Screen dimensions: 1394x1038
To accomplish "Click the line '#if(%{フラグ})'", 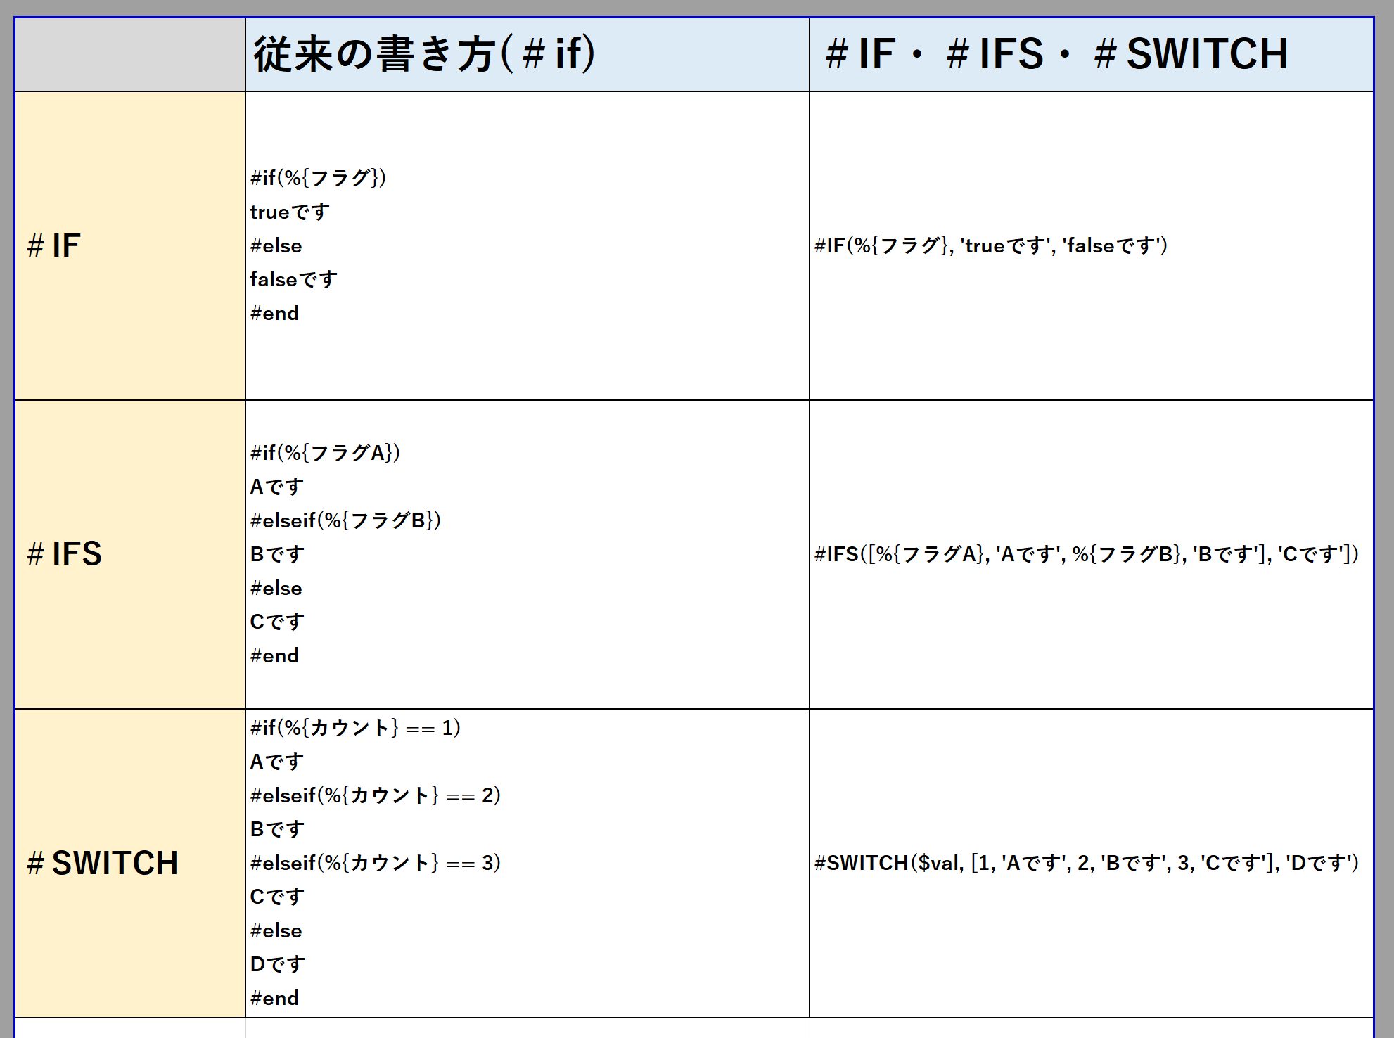I will coord(318,178).
